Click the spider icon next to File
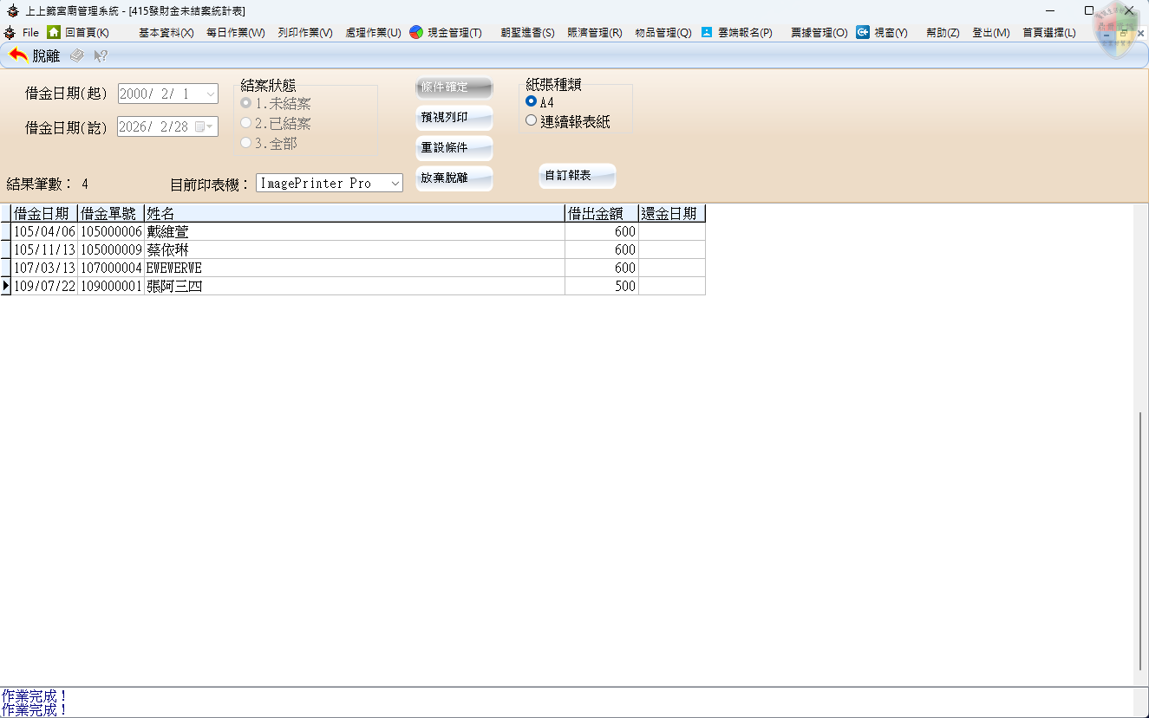Screen dimensions: 1149x718 click(9, 32)
